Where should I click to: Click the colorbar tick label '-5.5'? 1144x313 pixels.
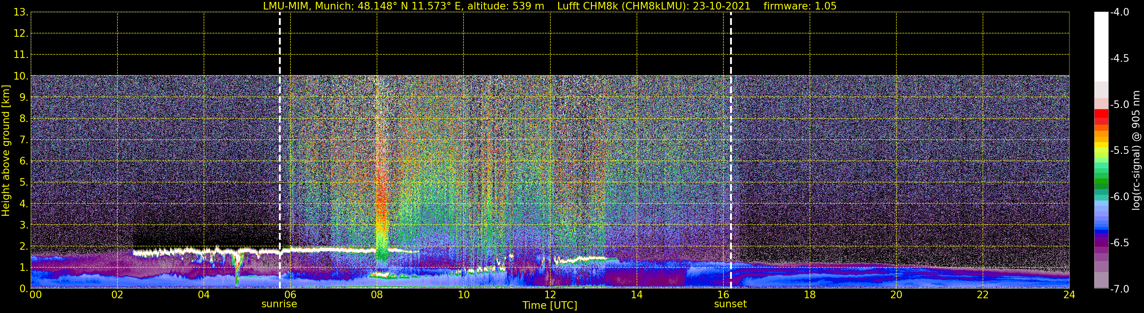1119,150
